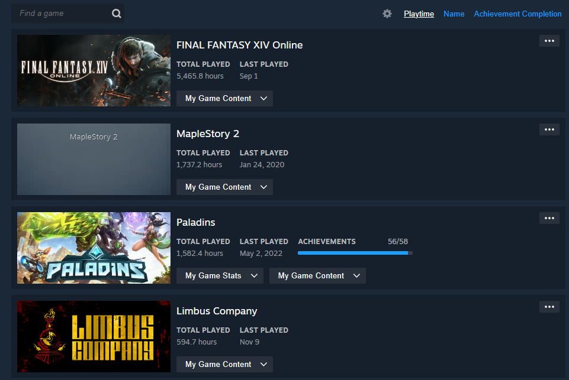Expand My Game Stats for Paladins
Screen dimensions: 569x380
(x=220, y=275)
